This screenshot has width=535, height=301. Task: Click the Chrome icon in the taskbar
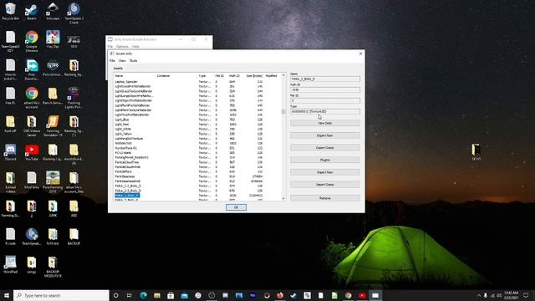(348, 295)
